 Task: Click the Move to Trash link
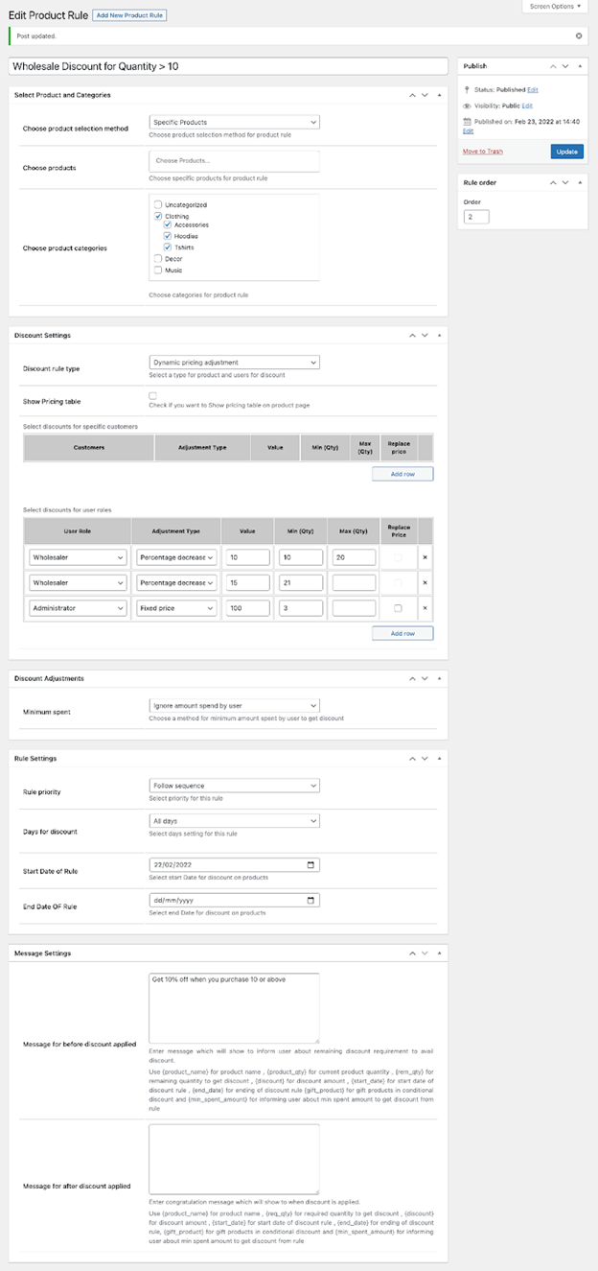pyautogui.click(x=482, y=152)
